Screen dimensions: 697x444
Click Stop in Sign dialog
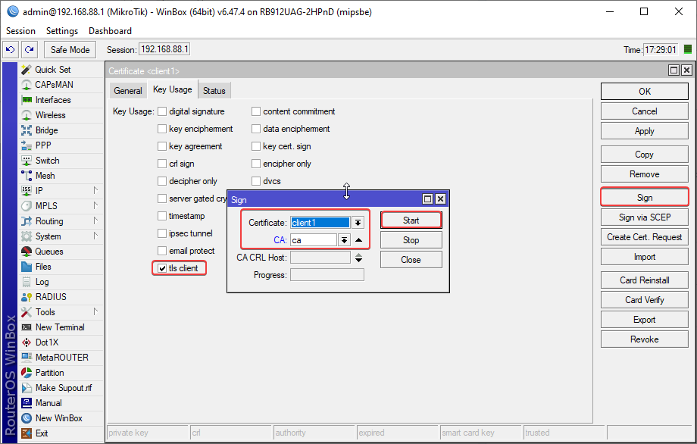[411, 240]
